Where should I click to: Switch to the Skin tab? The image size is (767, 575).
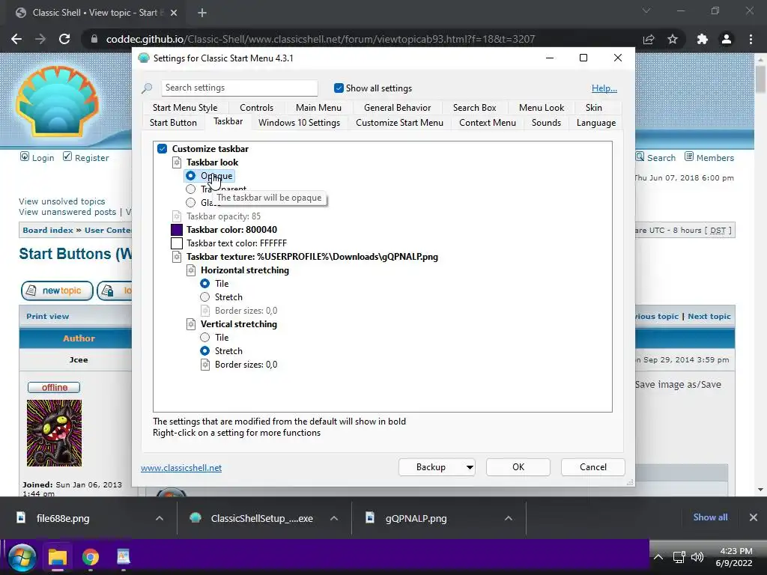point(594,108)
